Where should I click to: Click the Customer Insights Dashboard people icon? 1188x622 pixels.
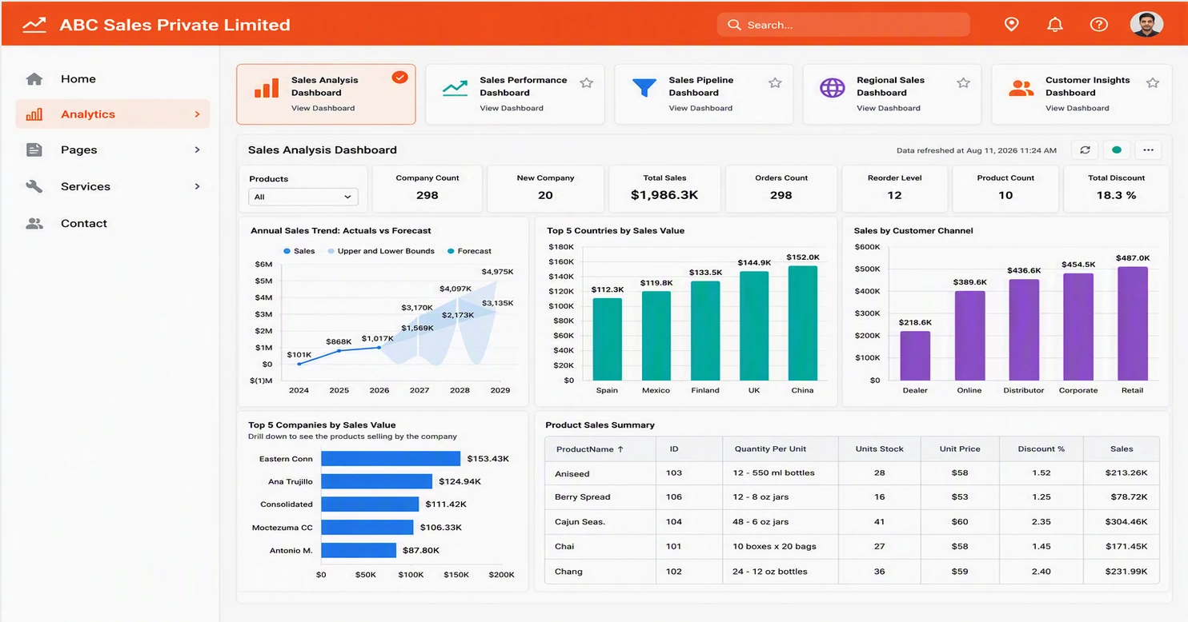pyautogui.click(x=1021, y=88)
